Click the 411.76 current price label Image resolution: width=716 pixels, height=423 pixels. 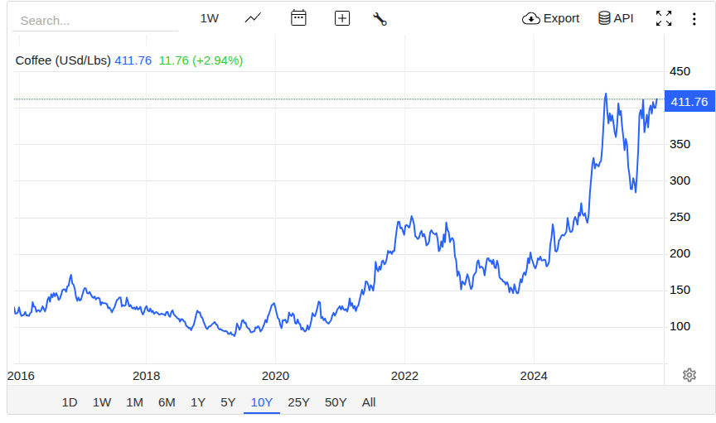click(x=689, y=102)
